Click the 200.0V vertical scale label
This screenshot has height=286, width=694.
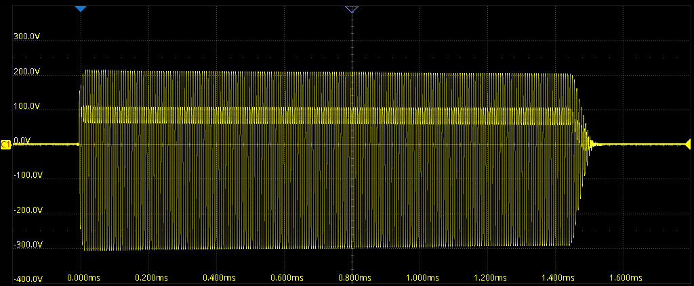click(x=27, y=72)
